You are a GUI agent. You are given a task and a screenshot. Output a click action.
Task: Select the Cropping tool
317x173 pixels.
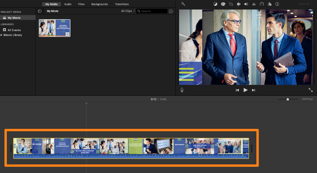231,4
